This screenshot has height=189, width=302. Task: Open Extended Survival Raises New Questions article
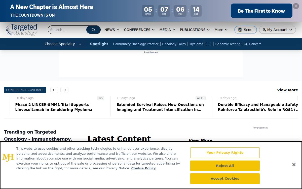pos(160,107)
